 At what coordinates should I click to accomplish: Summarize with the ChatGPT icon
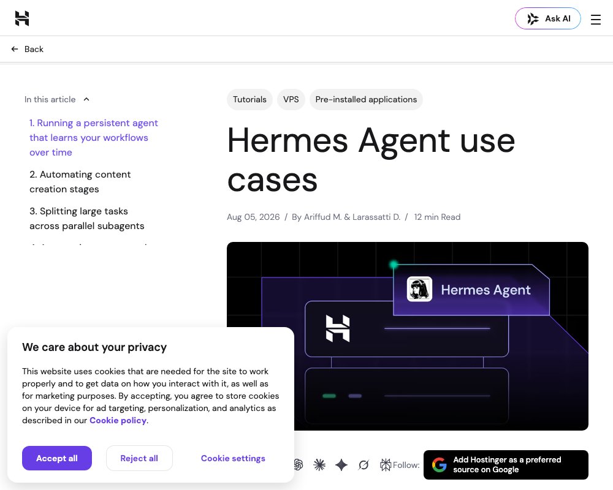(299, 465)
